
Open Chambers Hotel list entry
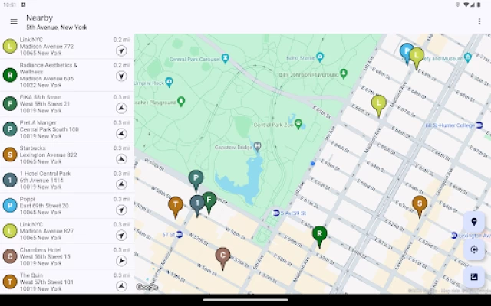pos(58,256)
